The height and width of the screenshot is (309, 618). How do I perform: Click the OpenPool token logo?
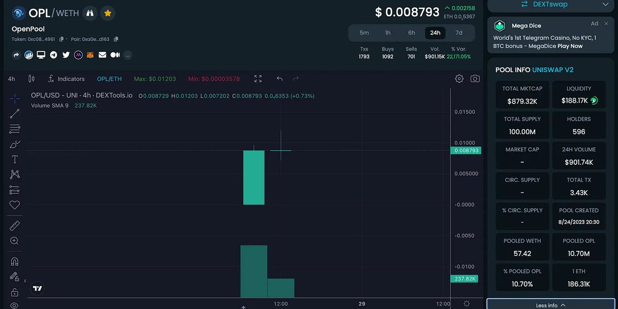(x=19, y=13)
